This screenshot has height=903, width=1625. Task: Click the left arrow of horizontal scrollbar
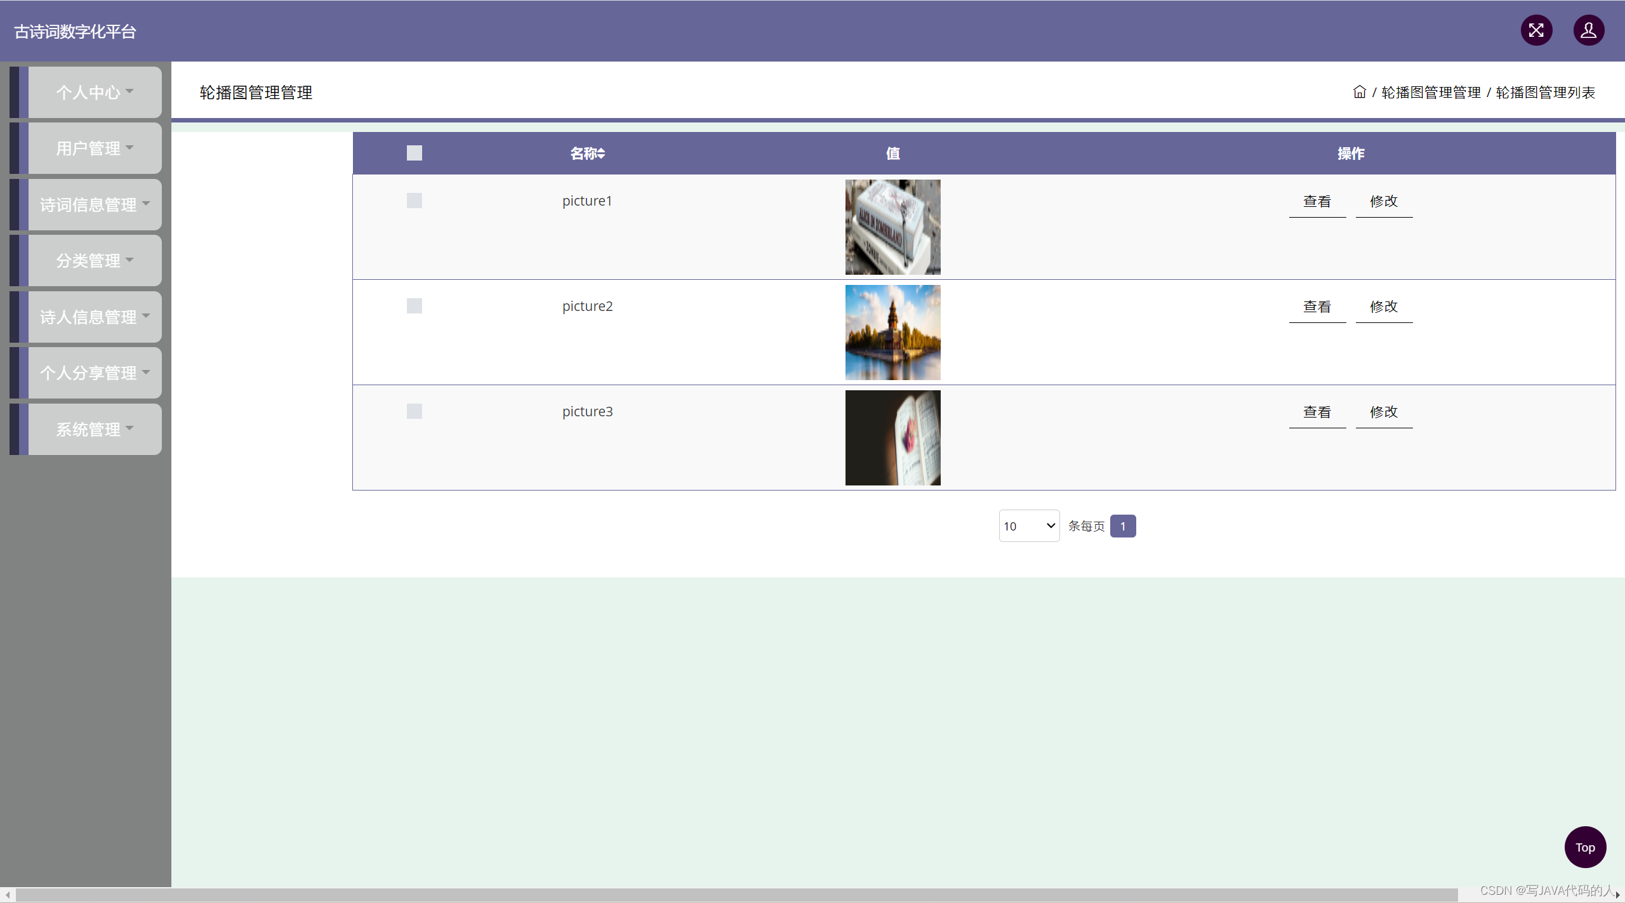(7, 895)
